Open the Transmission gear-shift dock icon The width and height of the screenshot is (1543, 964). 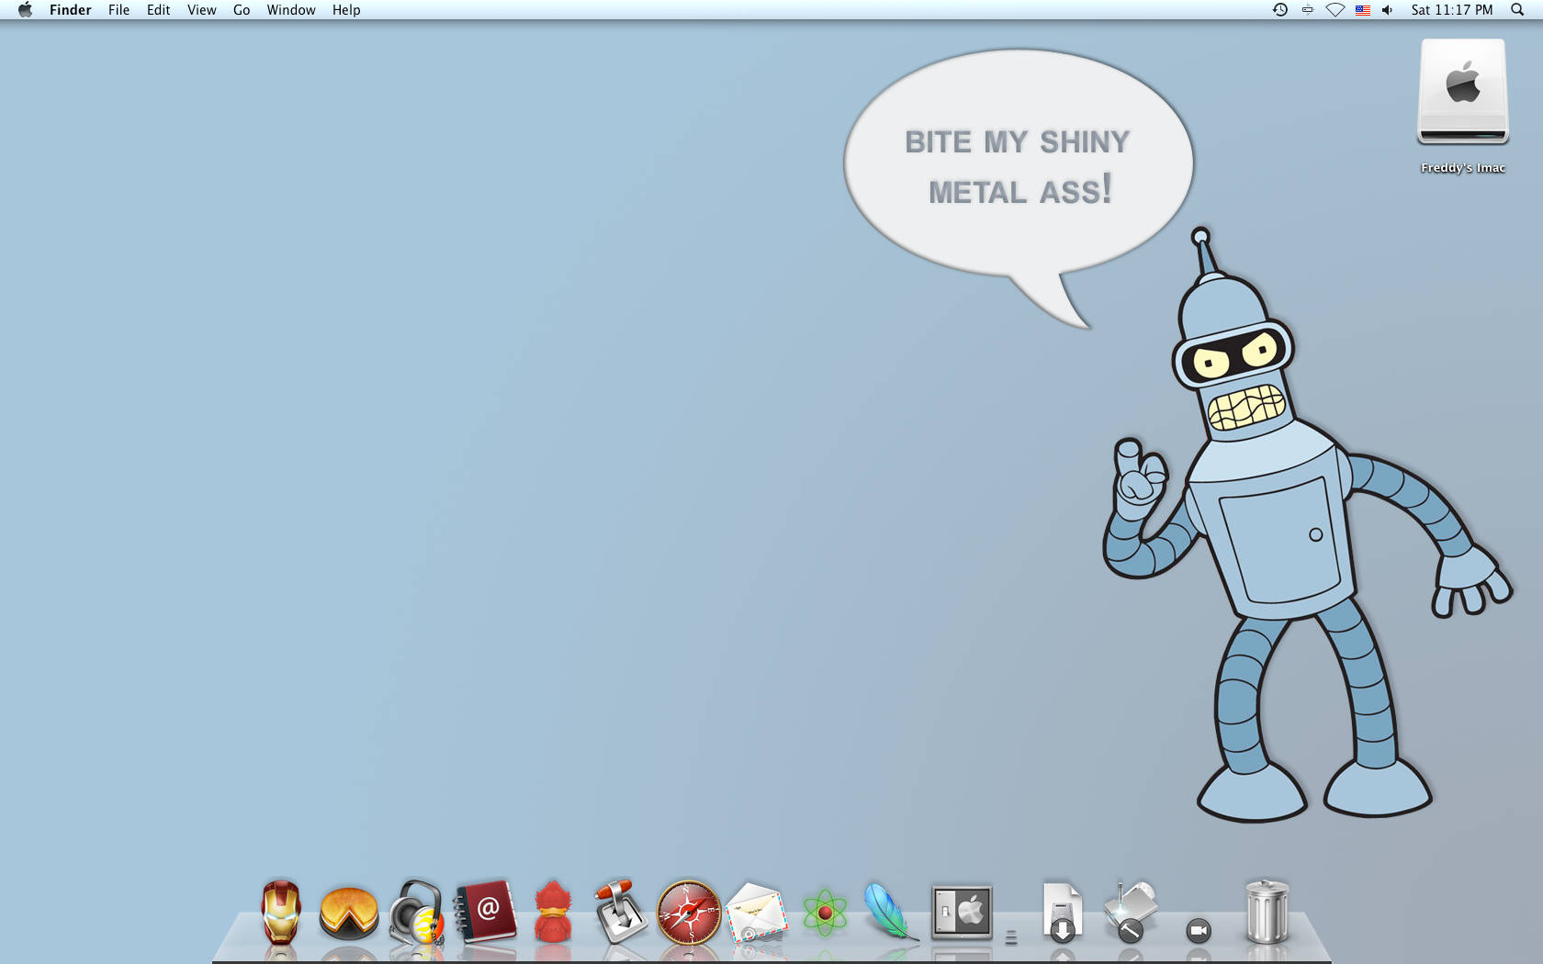click(620, 912)
